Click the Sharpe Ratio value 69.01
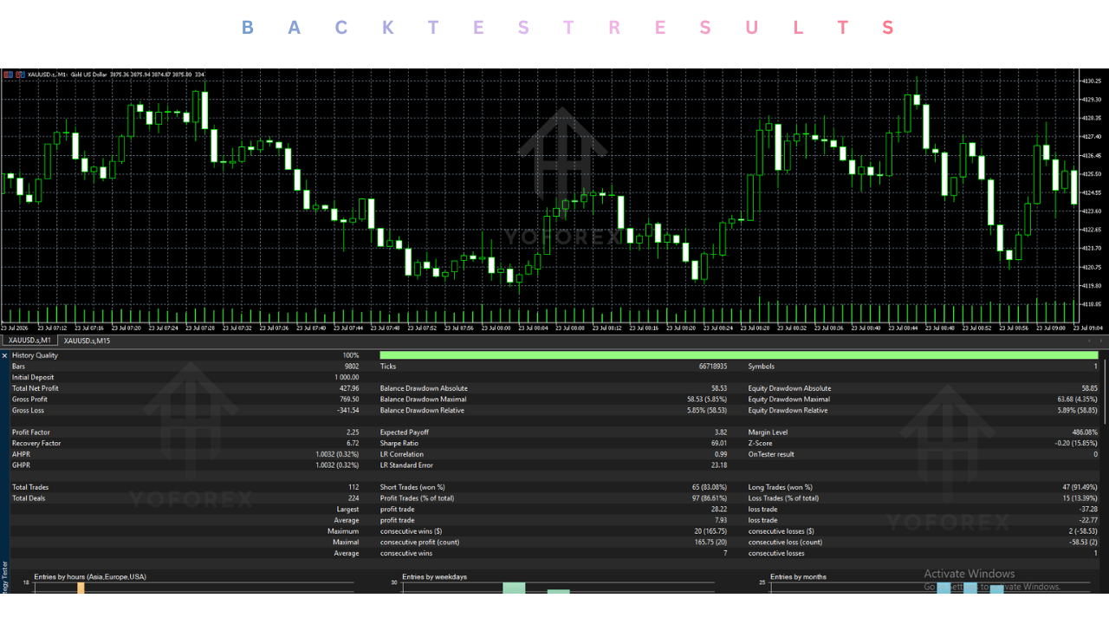 pos(719,444)
